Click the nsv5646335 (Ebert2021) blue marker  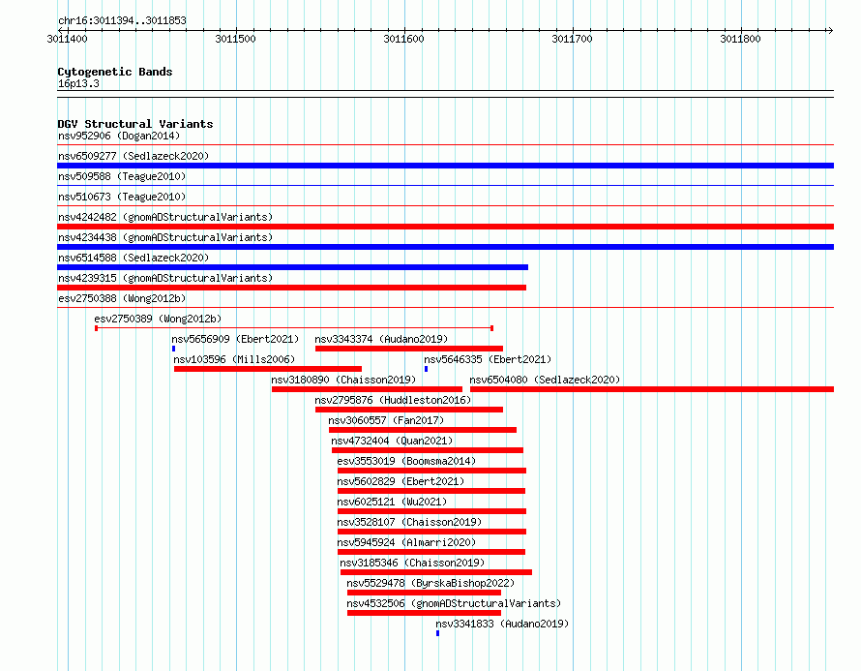tap(426, 369)
